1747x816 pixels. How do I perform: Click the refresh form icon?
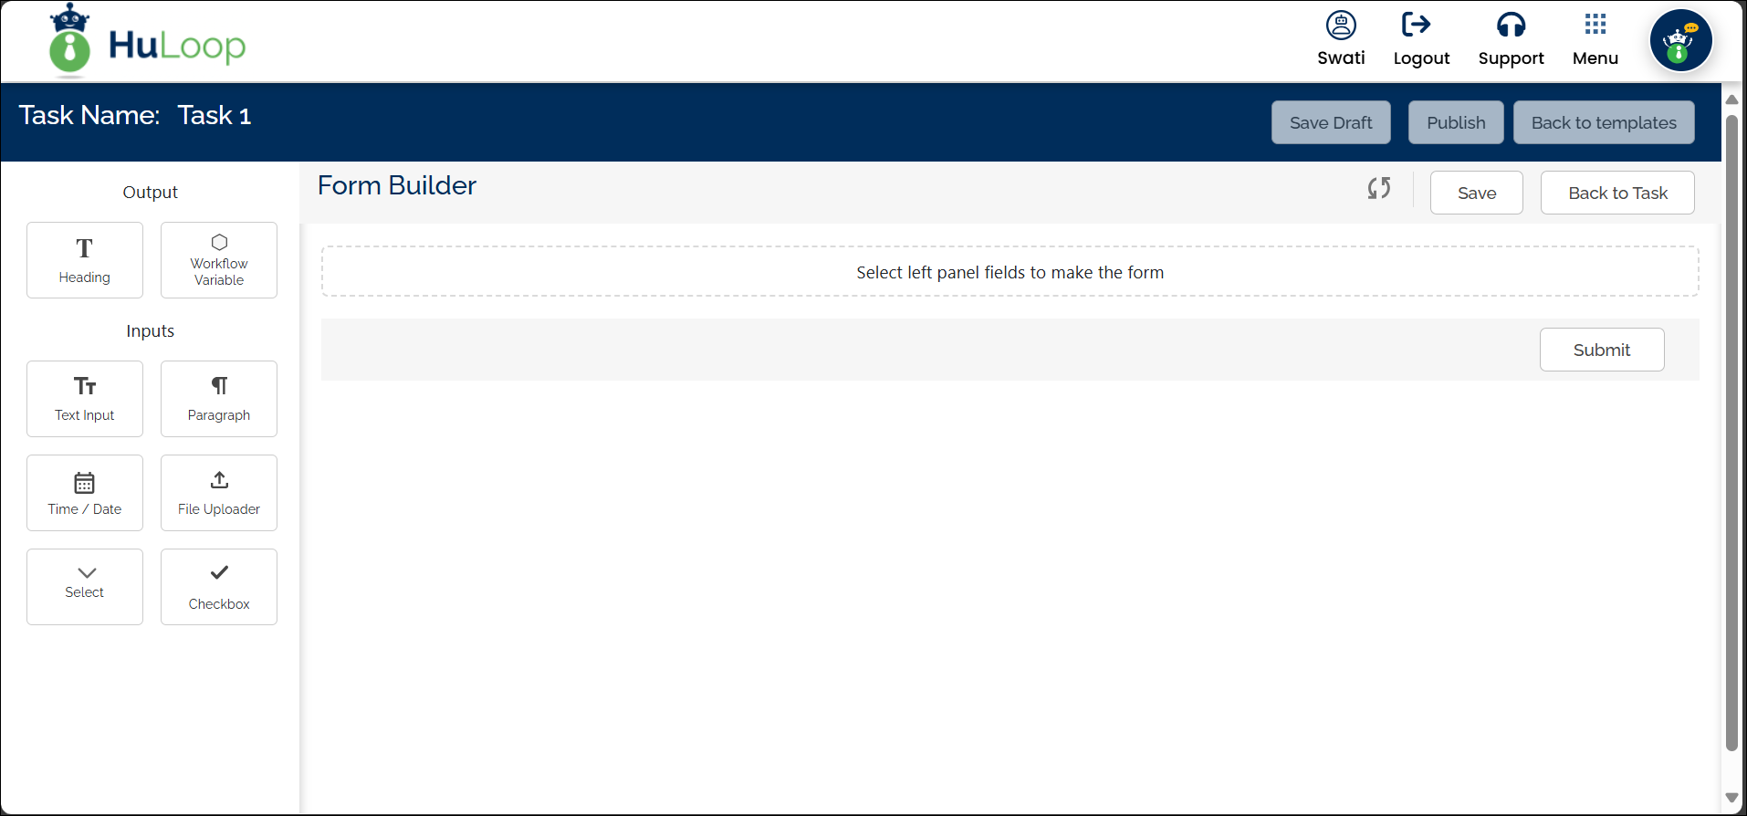pos(1378,188)
